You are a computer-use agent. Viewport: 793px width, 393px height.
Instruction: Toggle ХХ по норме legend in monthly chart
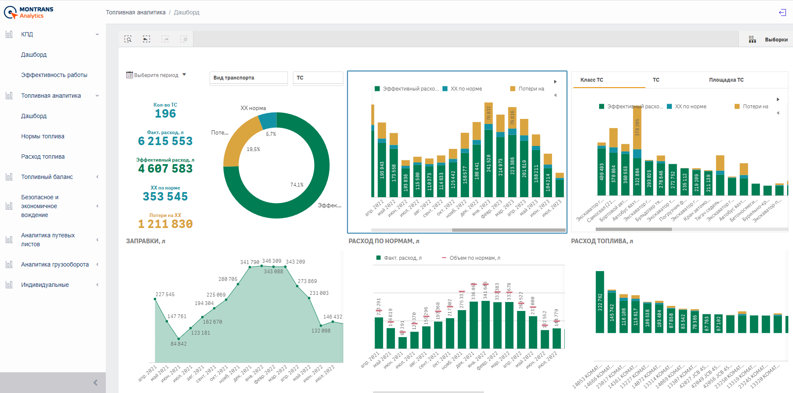coord(462,89)
